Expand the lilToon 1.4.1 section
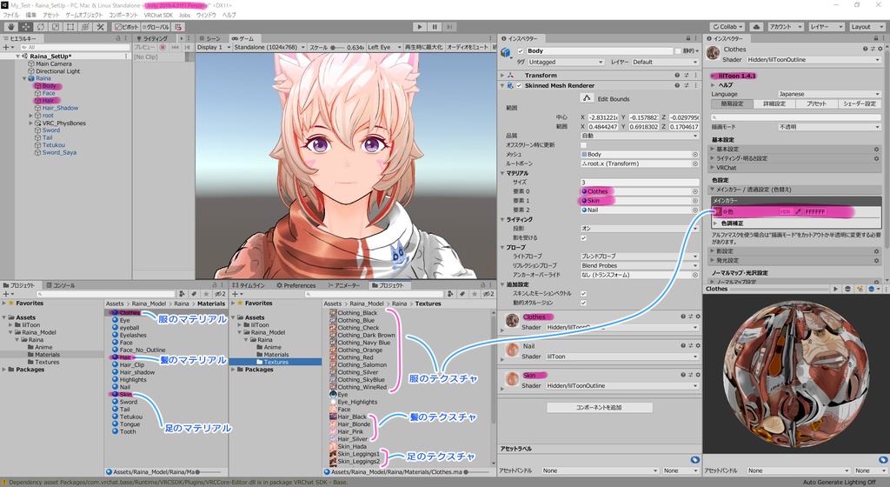 713,76
